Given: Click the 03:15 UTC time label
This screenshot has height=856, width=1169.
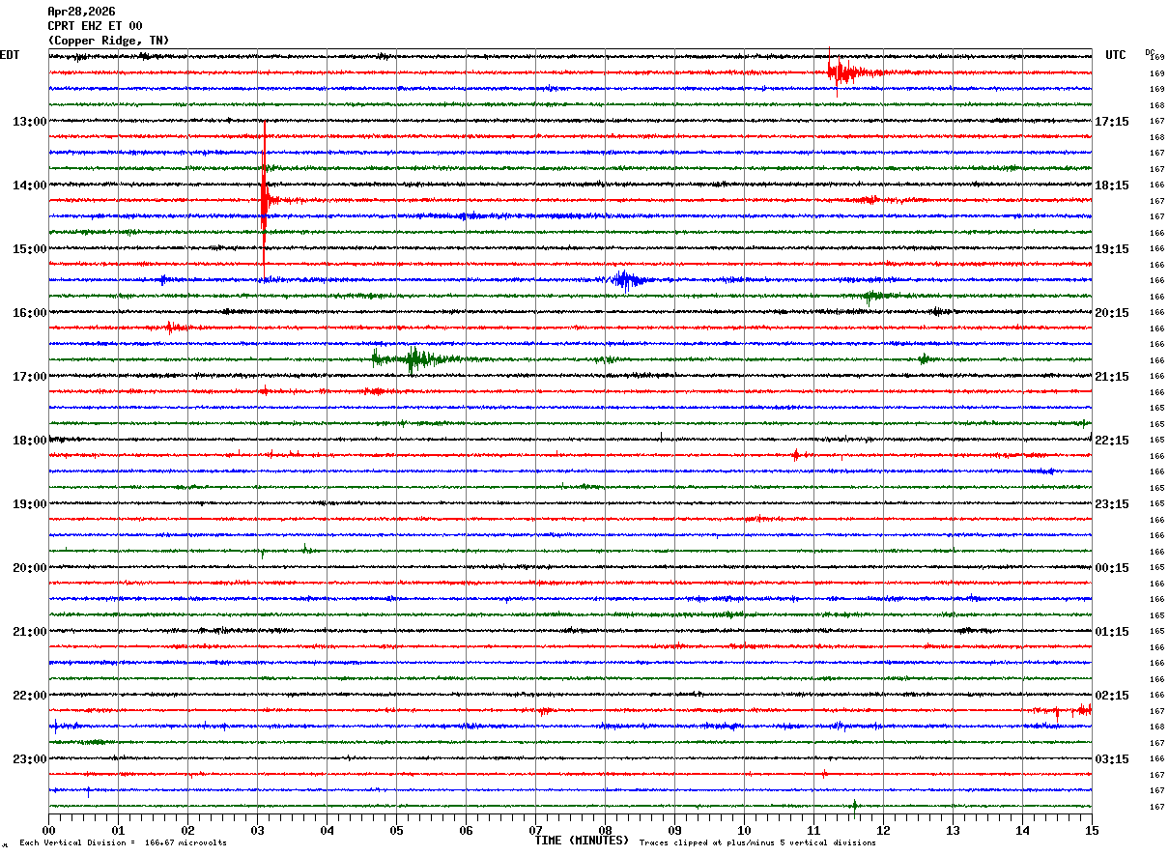Looking at the screenshot, I should (x=1111, y=759).
